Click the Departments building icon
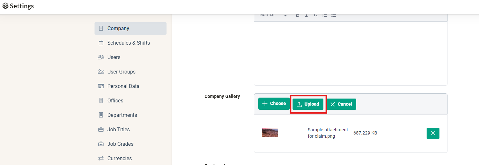The height and width of the screenshot is (165, 479). click(101, 115)
